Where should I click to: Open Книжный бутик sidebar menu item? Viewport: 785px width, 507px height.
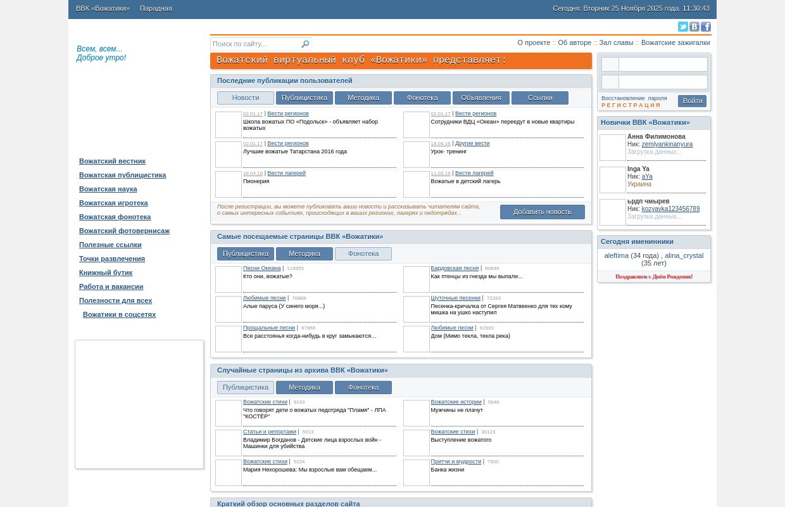pyautogui.click(x=106, y=273)
